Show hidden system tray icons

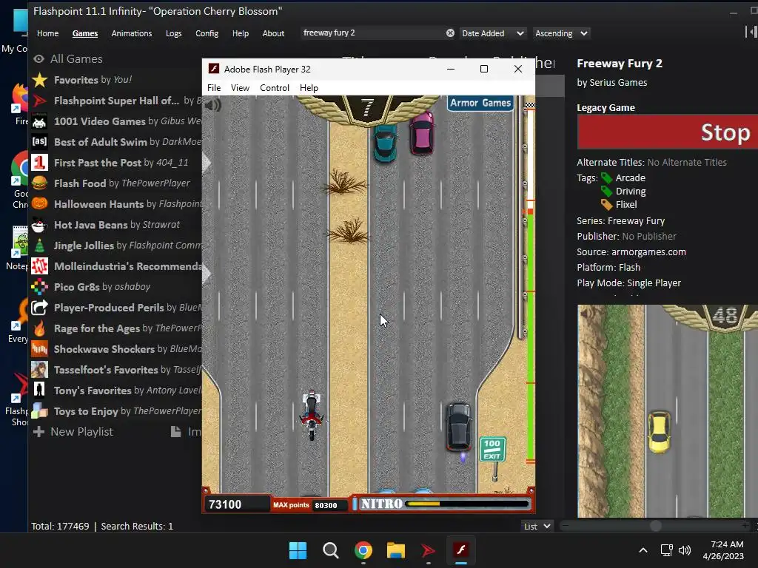pyautogui.click(x=643, y=550)
